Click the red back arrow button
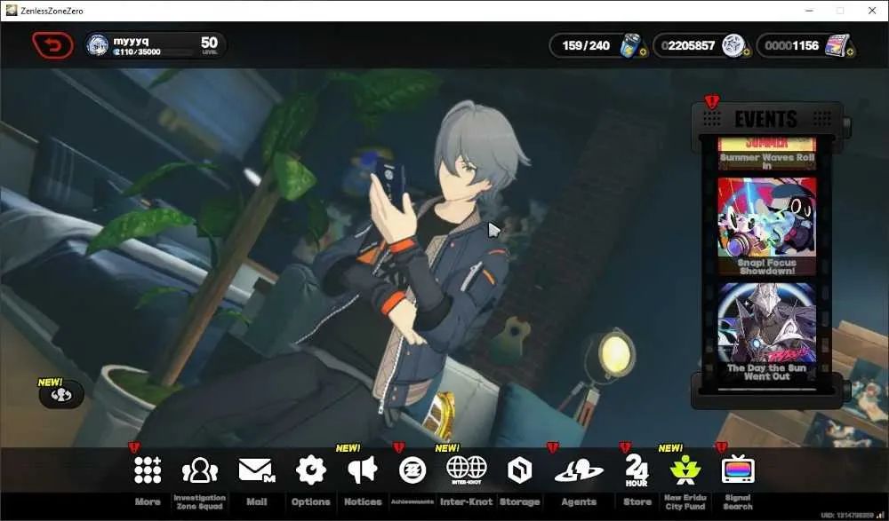This screenshot has width=889, height=521. (x=52, y=45)
